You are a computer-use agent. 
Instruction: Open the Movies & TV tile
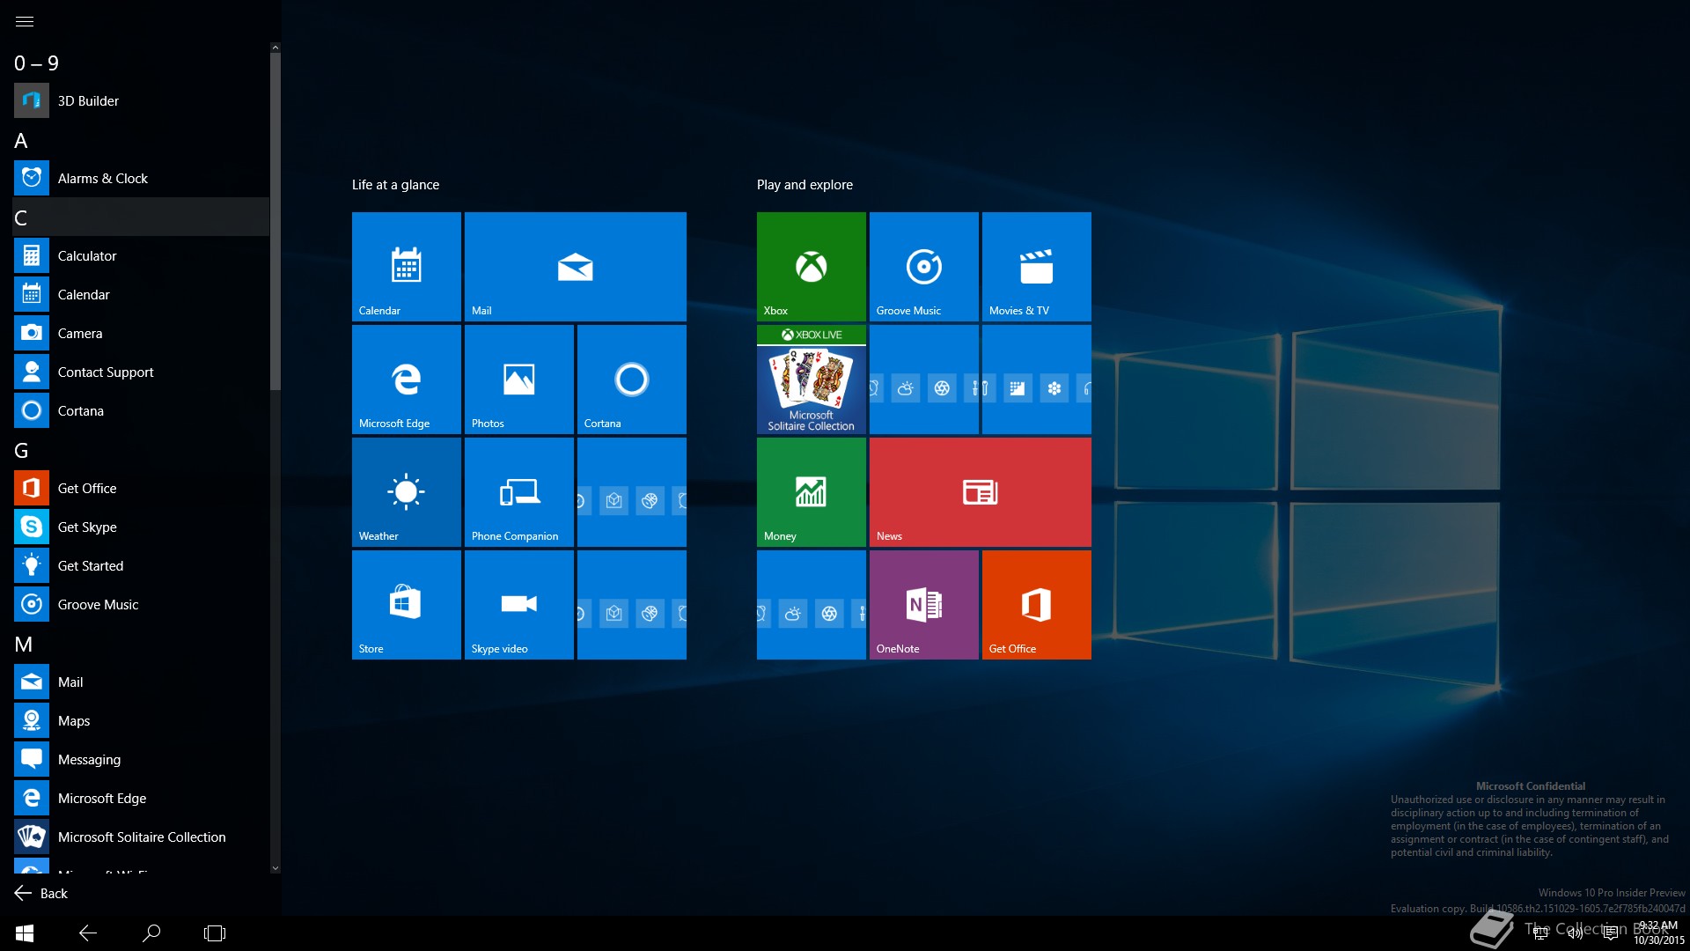pyautogui.click(x=1037, y=267)
